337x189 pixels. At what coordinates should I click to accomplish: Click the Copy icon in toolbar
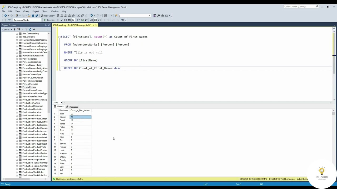(x=82, y=15)
